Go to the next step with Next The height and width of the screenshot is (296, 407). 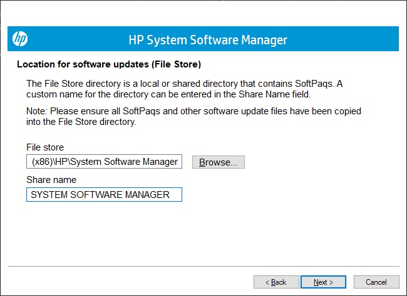point(323,282)
